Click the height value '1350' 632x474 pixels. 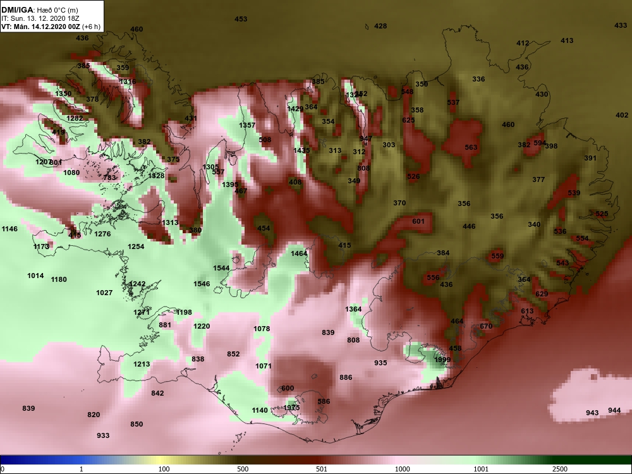point(63,94)
